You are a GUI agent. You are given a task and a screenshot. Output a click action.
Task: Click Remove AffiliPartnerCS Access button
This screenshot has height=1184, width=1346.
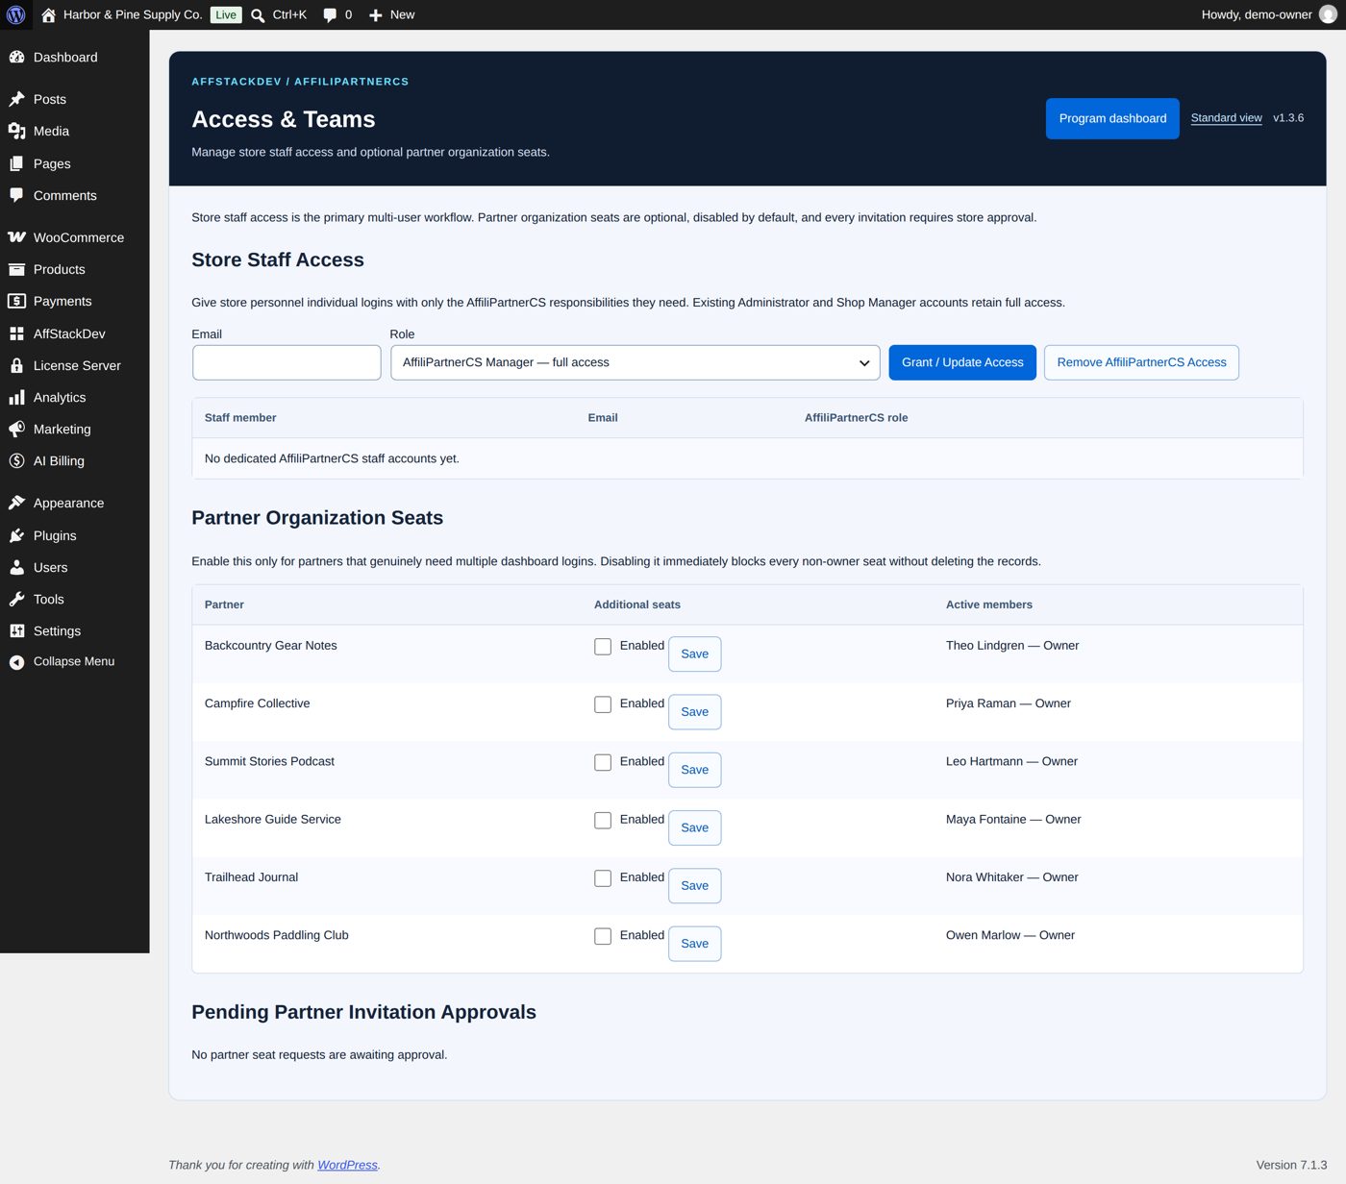click(x=1141, y=362)
